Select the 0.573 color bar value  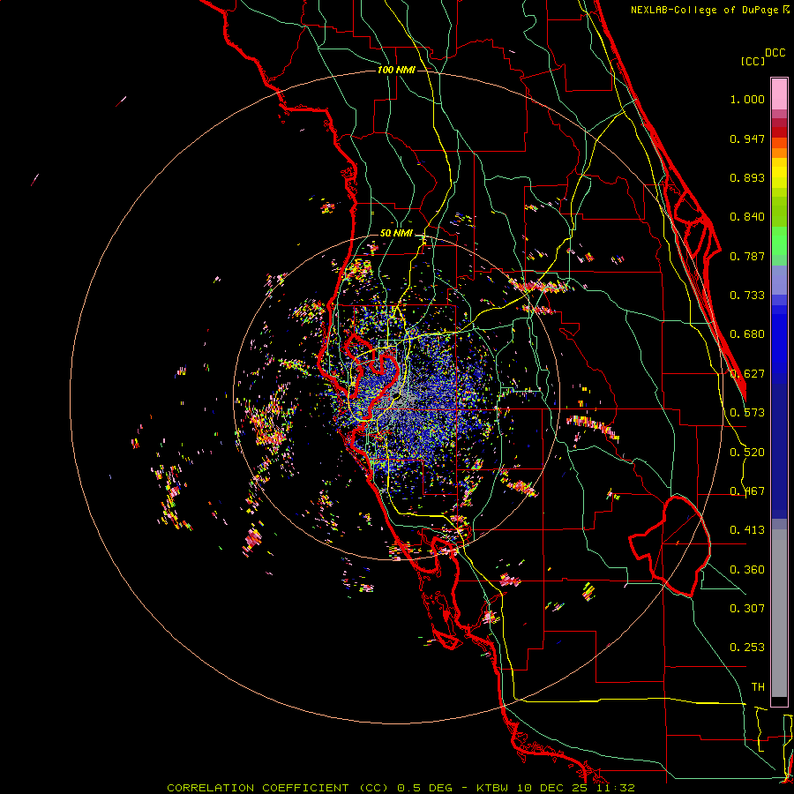(x=747, y=413)
